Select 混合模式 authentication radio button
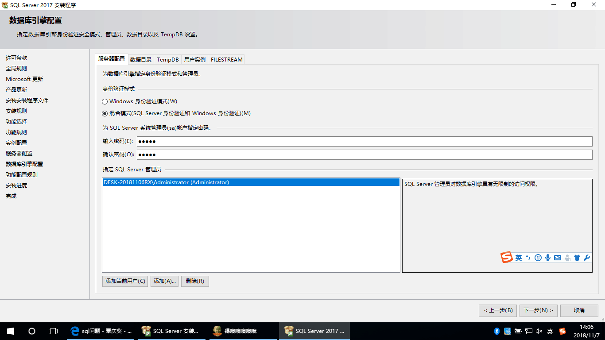Image resolution: width=605 pixels, height=340 pixels. click(105, 113)
